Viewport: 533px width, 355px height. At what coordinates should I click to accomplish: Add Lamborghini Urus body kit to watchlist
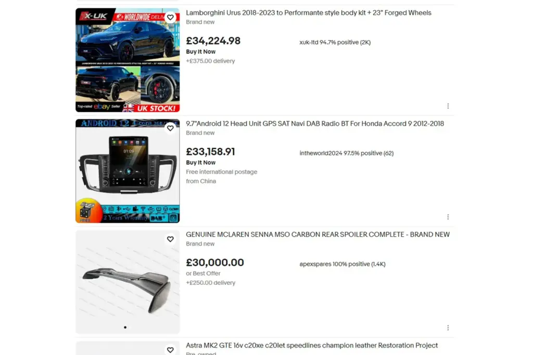[x=170, y=17]
